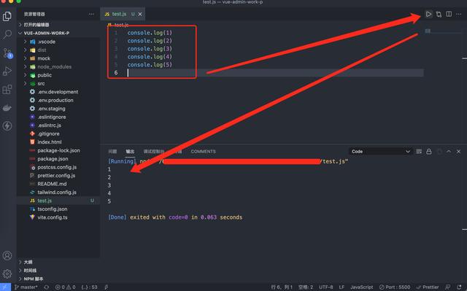Open editor More Actions ellipsis

point(459,14)
